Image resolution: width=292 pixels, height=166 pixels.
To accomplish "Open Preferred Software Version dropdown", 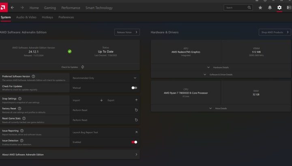I will [135, 78].
